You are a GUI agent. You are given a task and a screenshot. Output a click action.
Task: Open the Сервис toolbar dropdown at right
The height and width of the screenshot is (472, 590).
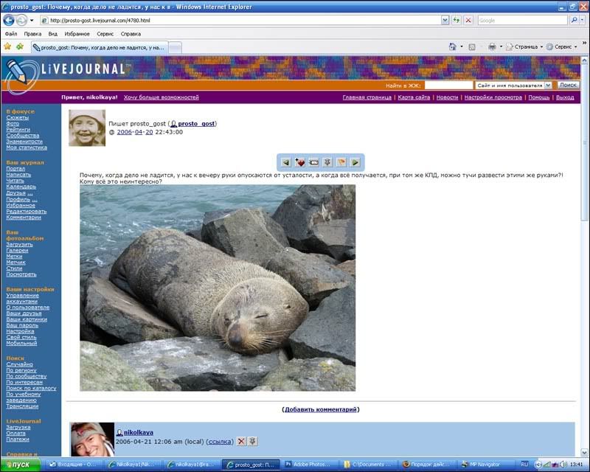(x=562, y=46)
